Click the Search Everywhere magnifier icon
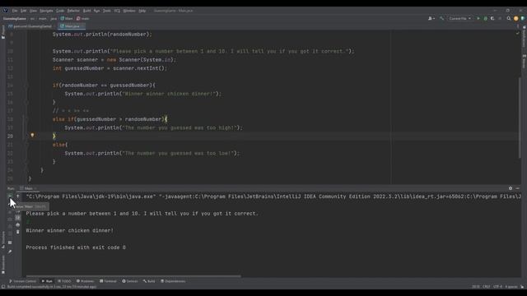Image resolution: width=527 pixels, height=296 pixels. (509, 18)
